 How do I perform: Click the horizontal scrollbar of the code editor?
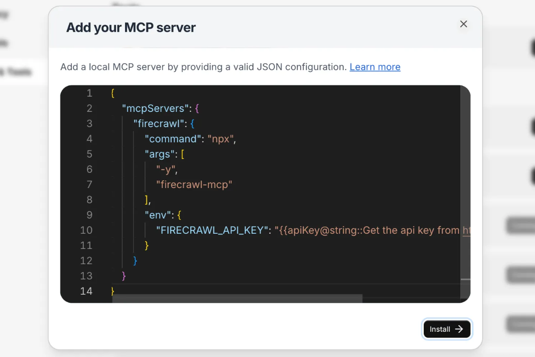(x=237, y=298)
